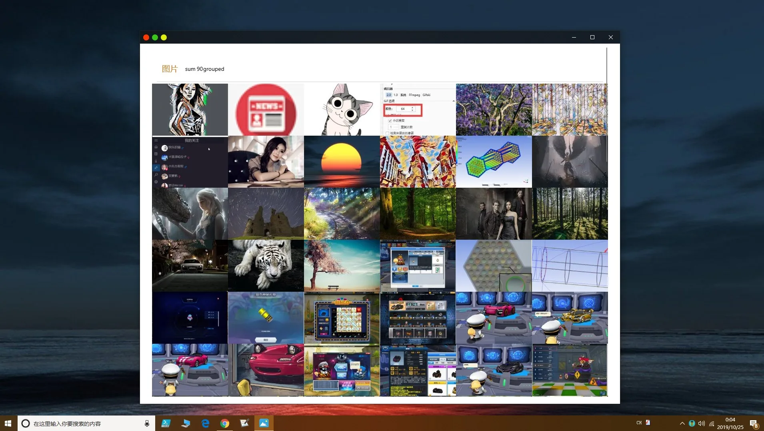The image size is (764, 431).
Task: Open the clock showing 0:04 2019/10/25
Action: (730, 423)
